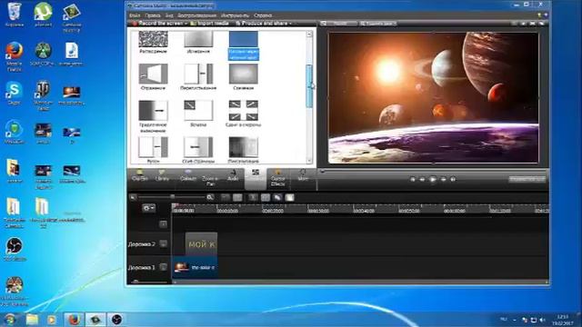This screenshot has width=582, height=327.
Task: Click the OBS Studio icon in the taskbar
Action: 116,319
